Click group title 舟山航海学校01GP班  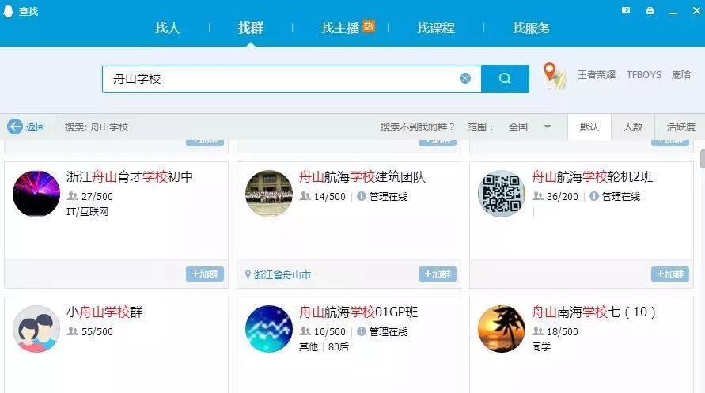358,312
